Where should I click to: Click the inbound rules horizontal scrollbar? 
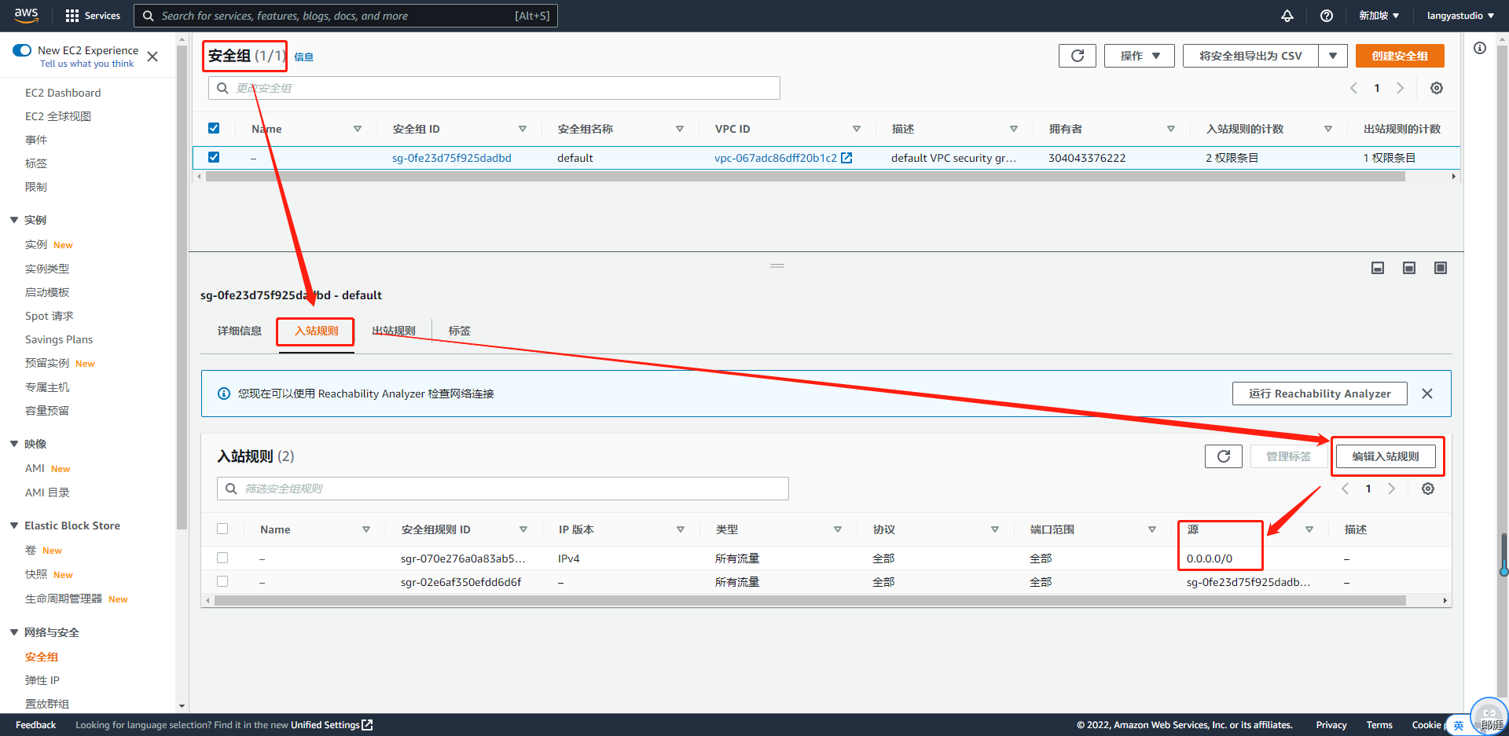(x=810, y=600)
